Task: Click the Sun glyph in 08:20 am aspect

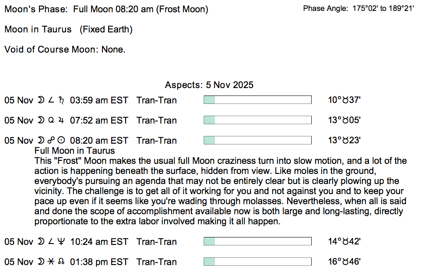Action: (x=62, y=141)
